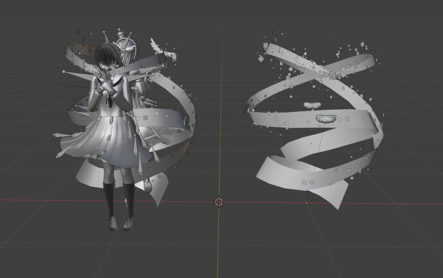Screen dimensions: 443x278
Task: Click the orange object origin dot
Action: pos(306,203)
